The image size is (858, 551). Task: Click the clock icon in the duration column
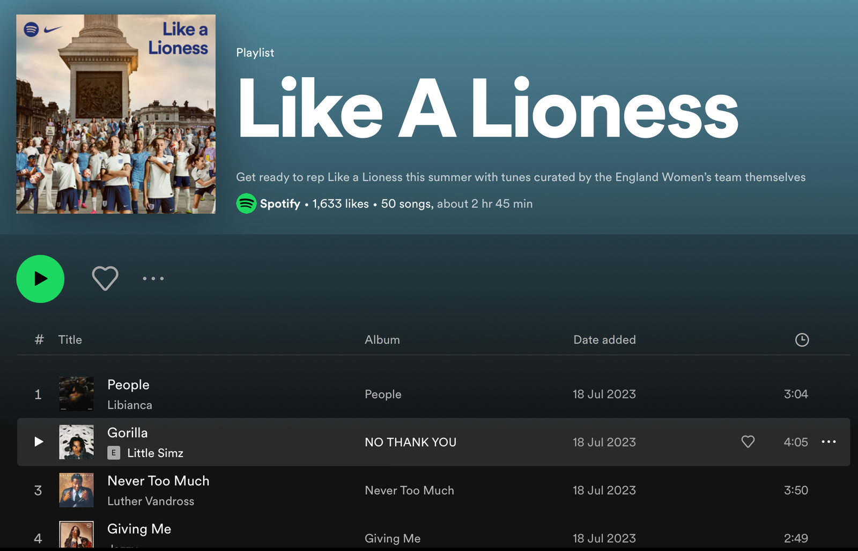[x=802, y=339]
